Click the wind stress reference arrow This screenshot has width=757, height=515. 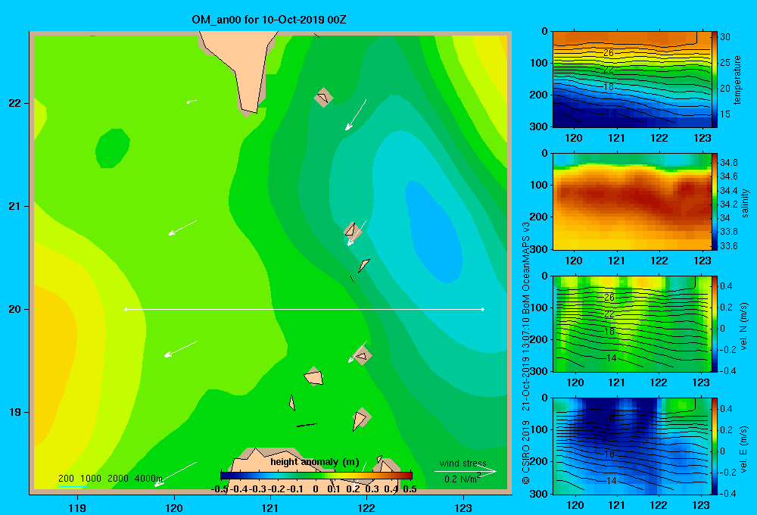[x=466, y=471]
